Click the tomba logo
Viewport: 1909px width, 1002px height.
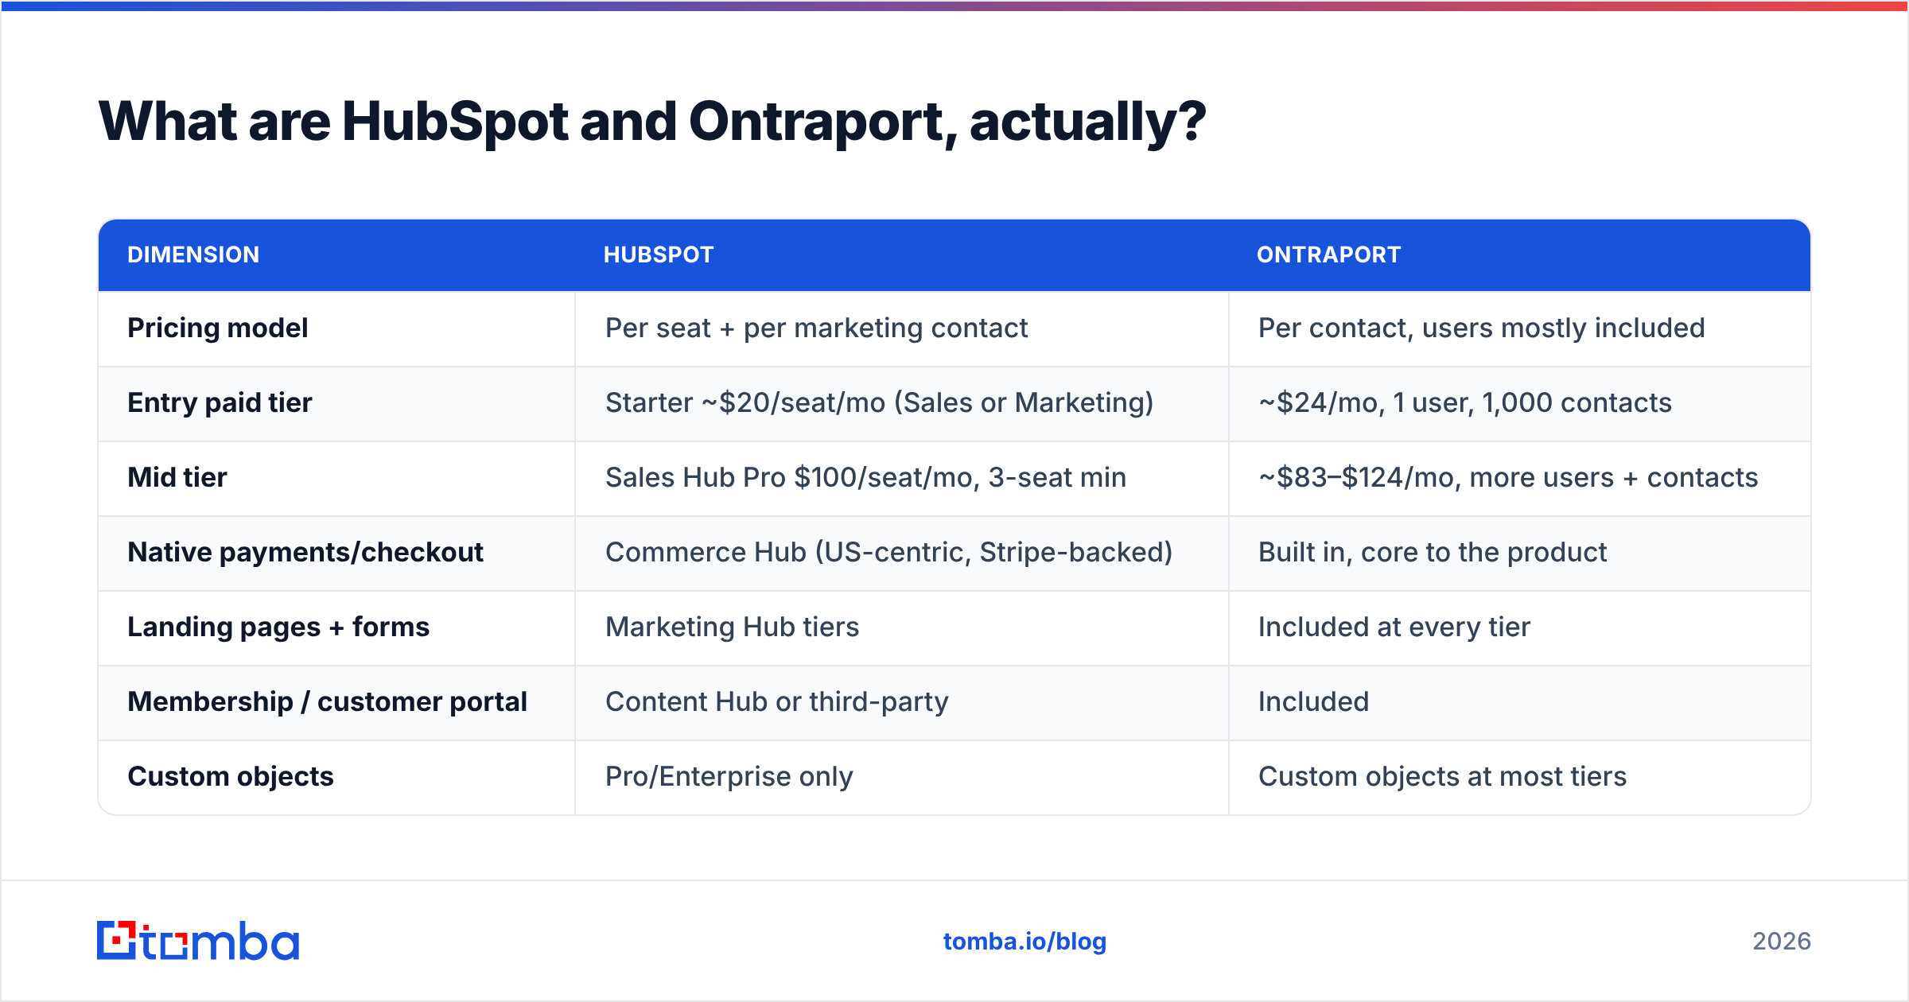[198, 941]
